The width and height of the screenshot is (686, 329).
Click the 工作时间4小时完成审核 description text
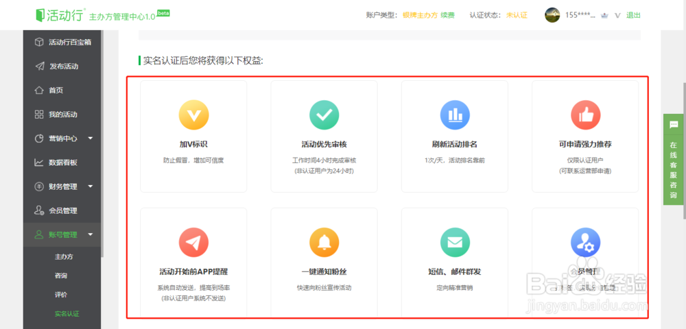point(324,160)
